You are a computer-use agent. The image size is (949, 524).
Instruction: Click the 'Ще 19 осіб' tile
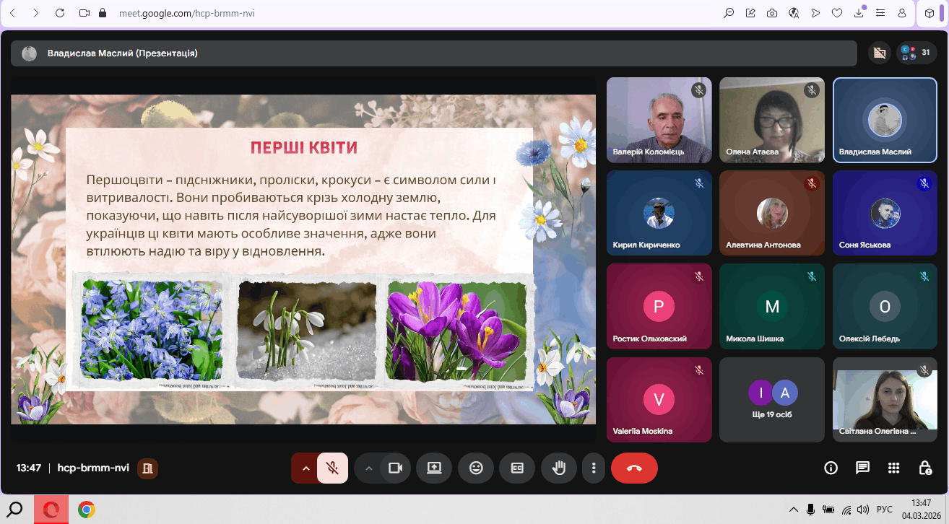click(x=772, y=399)
